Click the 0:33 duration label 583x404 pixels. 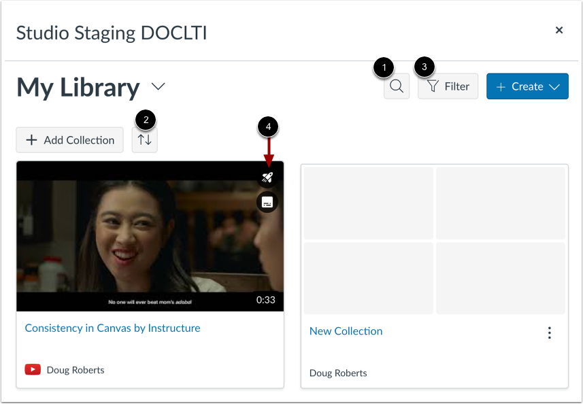coord(265,300)
